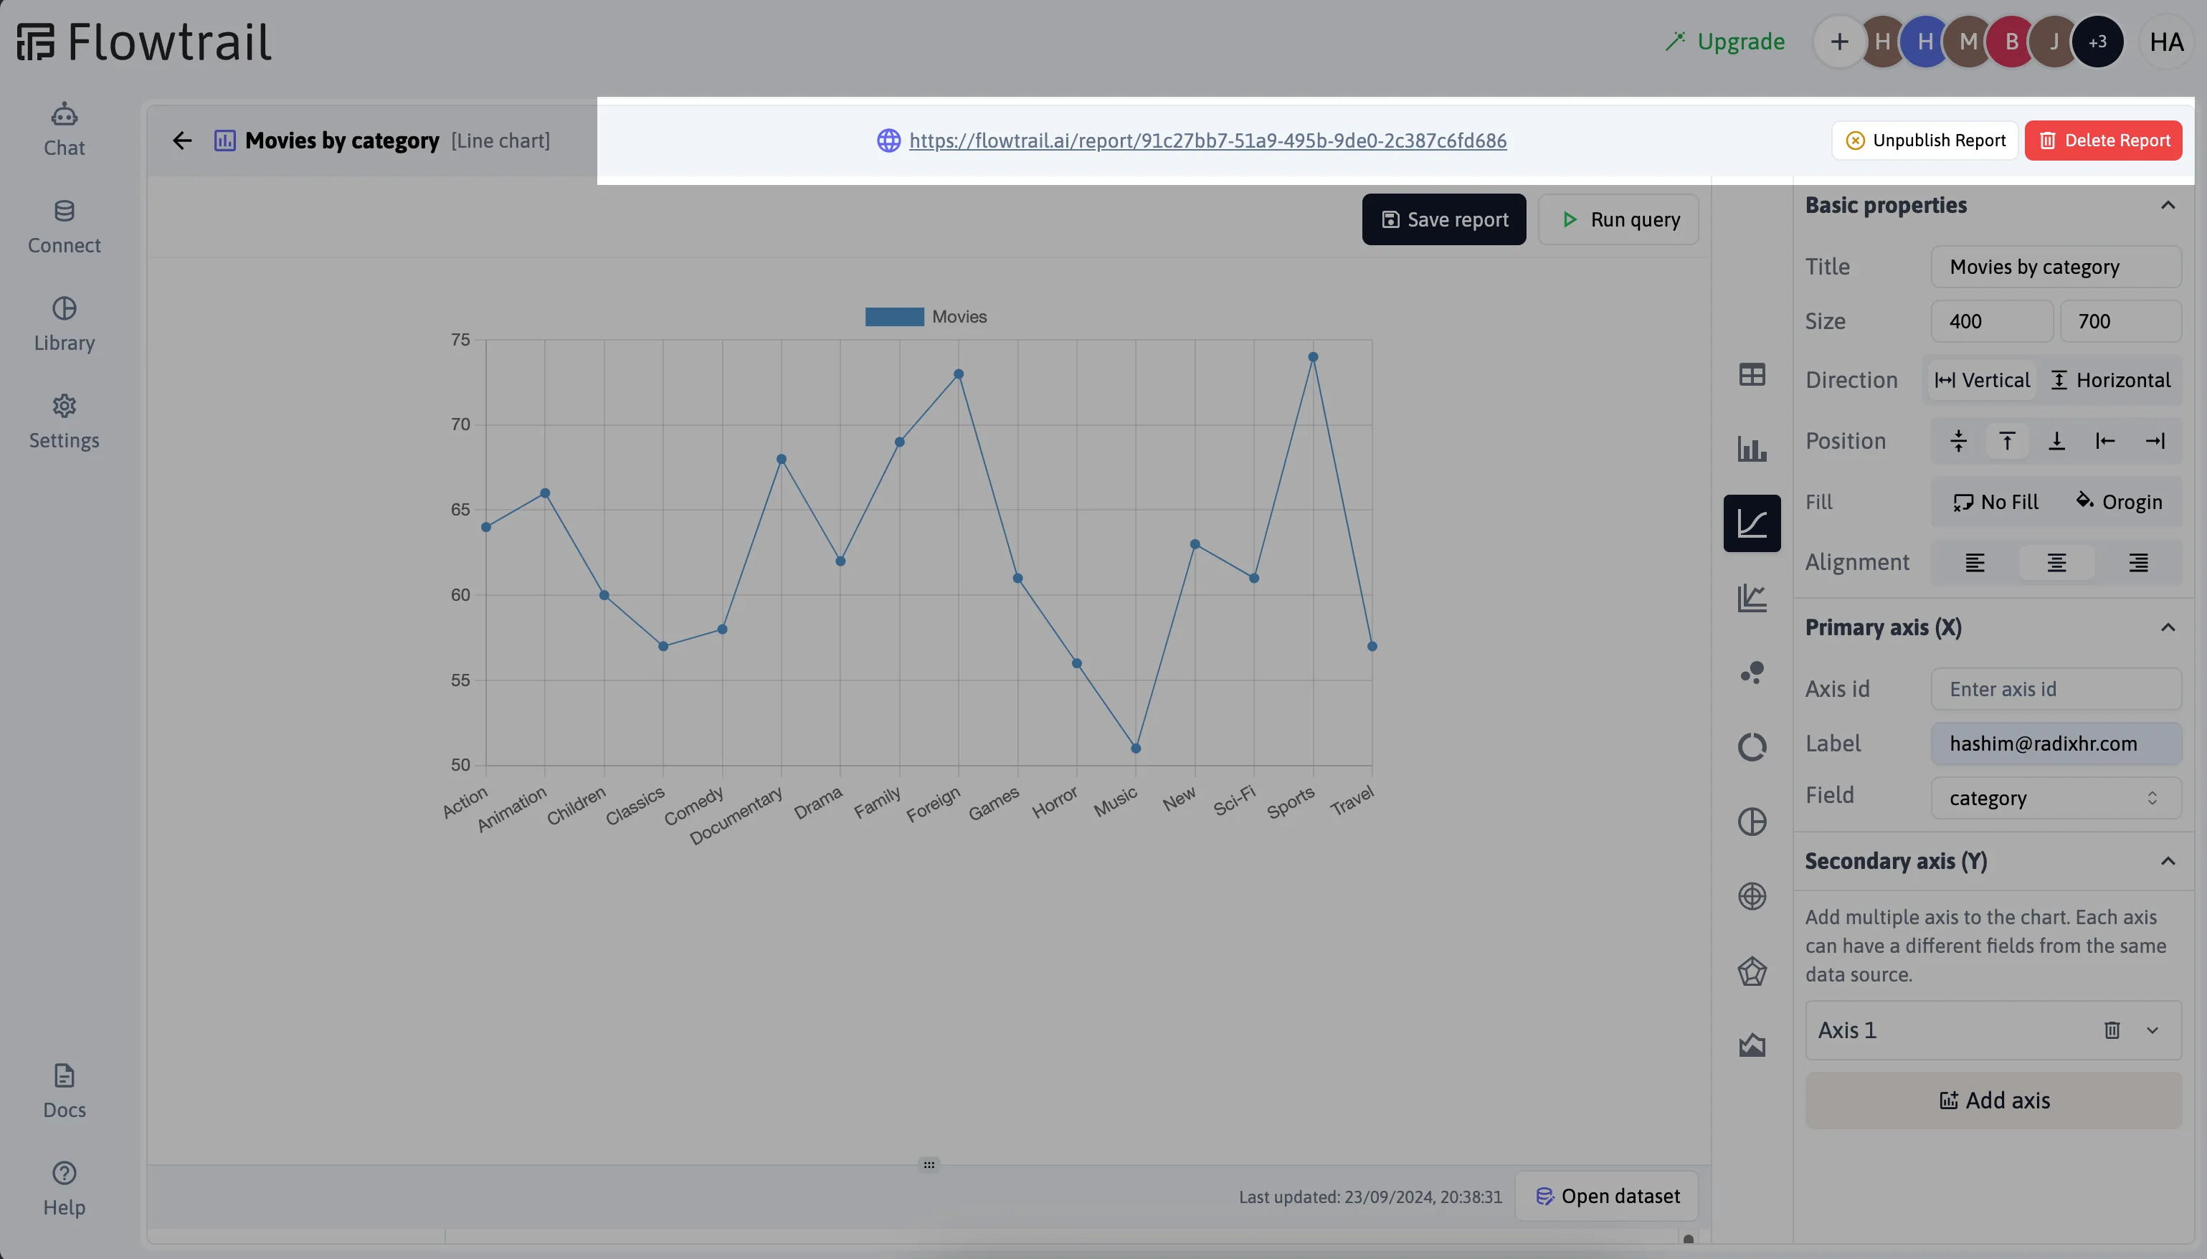Open the Help page

pyautogui.click(x=64, y=1190)
